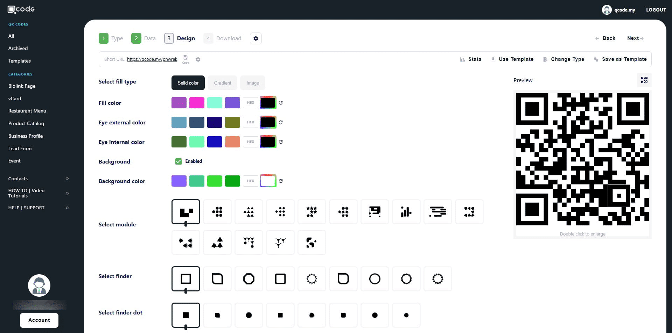Click the QR code icon above the preview
The height and width of the screenshot is (333, 672).
(644, 80)
